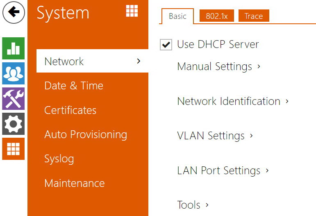Image resolution: width=316 pixels, height=216 pixels.
Task: Open the orange System grid section
Action: [13, 149]
